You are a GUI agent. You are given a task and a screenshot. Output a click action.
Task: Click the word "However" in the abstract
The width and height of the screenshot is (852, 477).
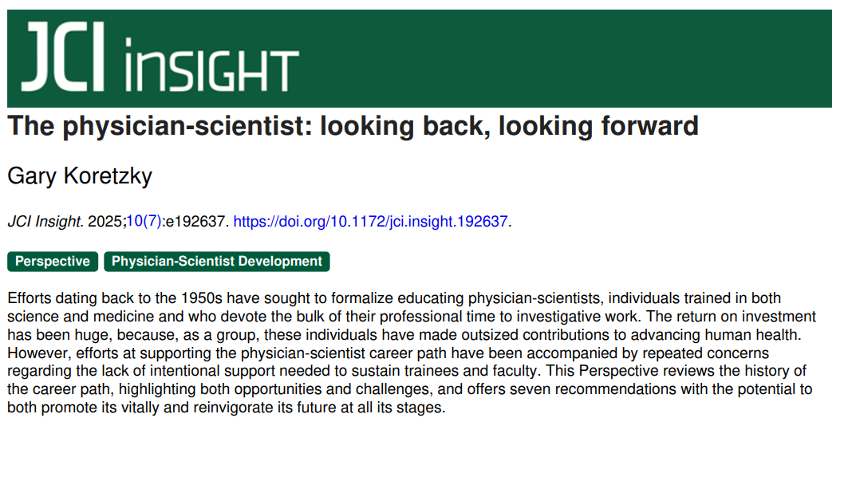[34, 353]
